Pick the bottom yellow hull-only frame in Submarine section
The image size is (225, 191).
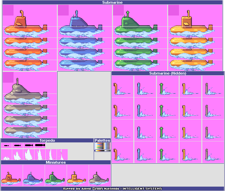(x=192, y=65)
